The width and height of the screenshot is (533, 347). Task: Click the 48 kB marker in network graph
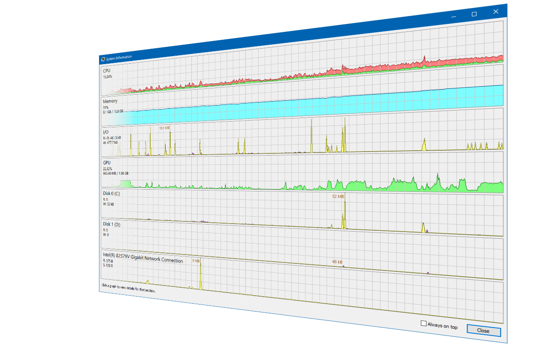337,262
